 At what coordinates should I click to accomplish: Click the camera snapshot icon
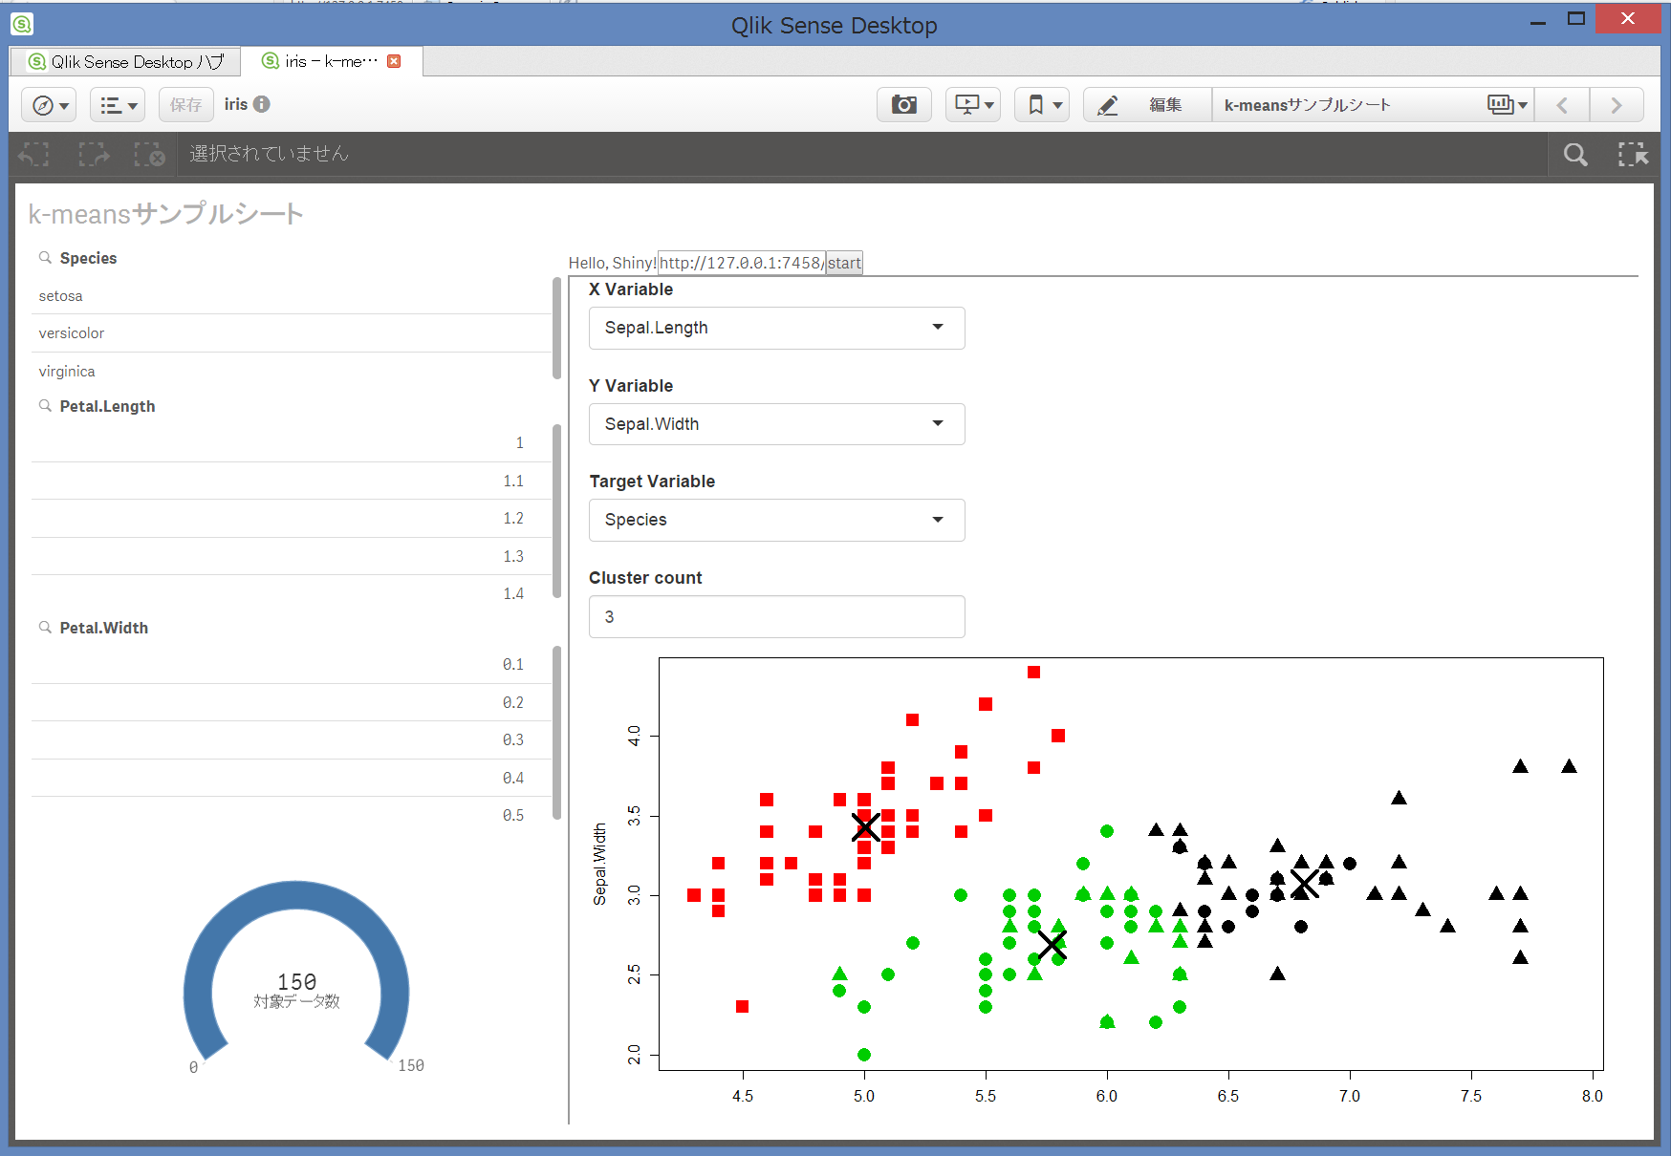click(903, 104)
